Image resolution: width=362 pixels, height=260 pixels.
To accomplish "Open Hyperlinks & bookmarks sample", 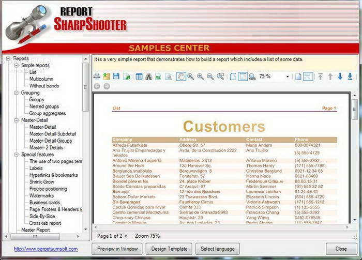I will pos(54,175).
